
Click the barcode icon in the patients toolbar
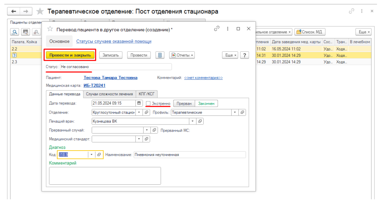coord(25,32)
